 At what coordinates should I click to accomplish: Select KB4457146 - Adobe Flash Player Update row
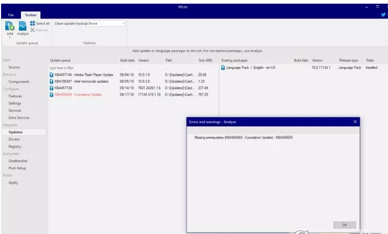[133, 75]
